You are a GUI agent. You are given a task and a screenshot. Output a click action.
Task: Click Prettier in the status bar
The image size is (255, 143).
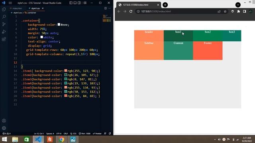97,133
